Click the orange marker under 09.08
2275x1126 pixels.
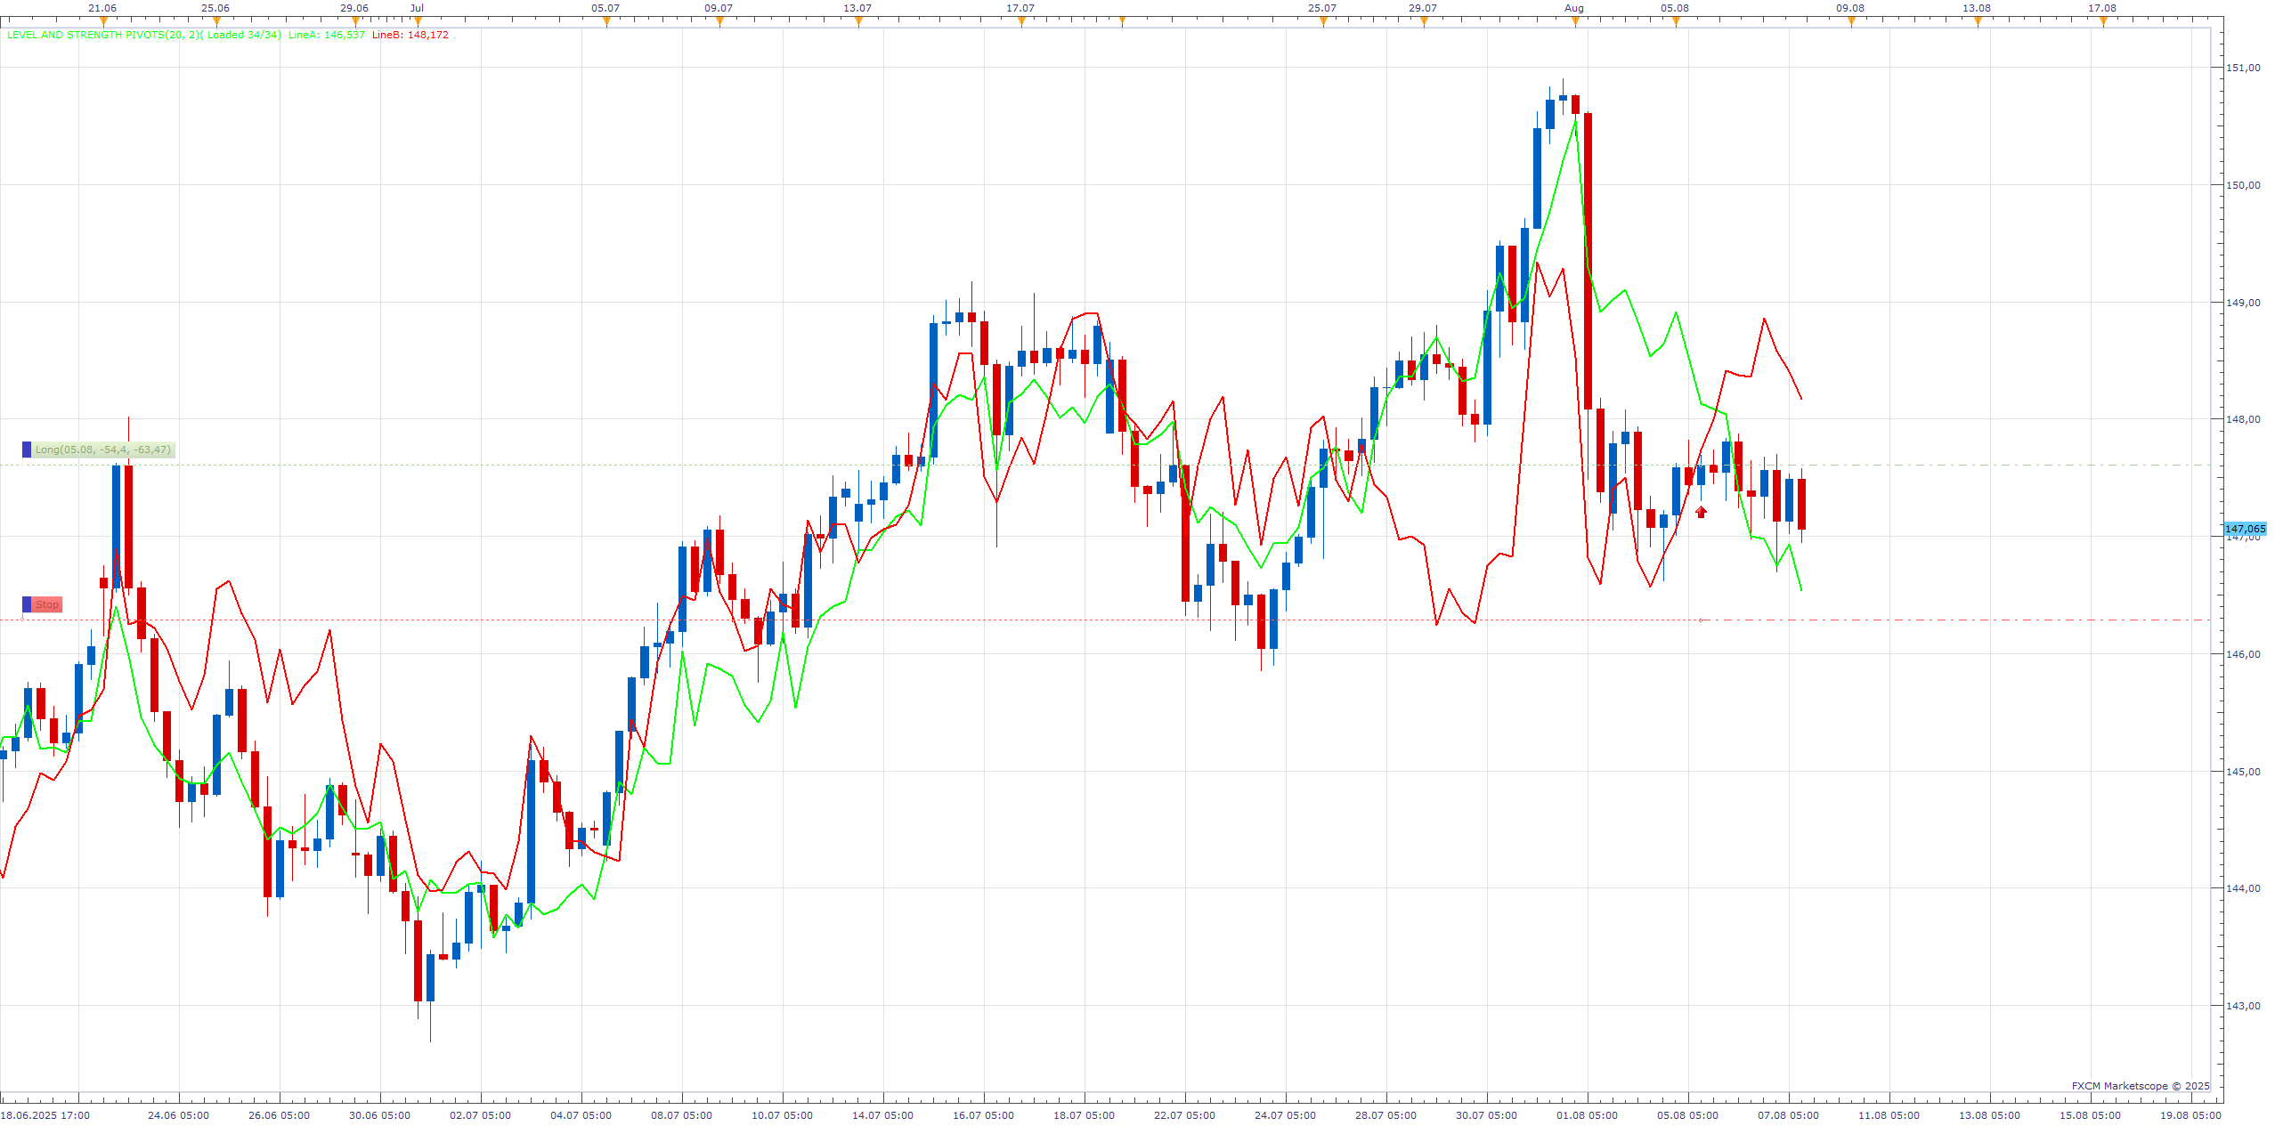pyautogui.click(x=1851, y=21)
